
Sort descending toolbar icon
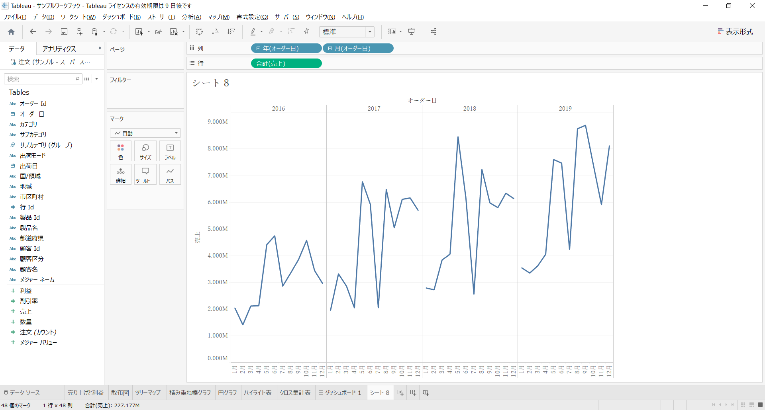231,32
